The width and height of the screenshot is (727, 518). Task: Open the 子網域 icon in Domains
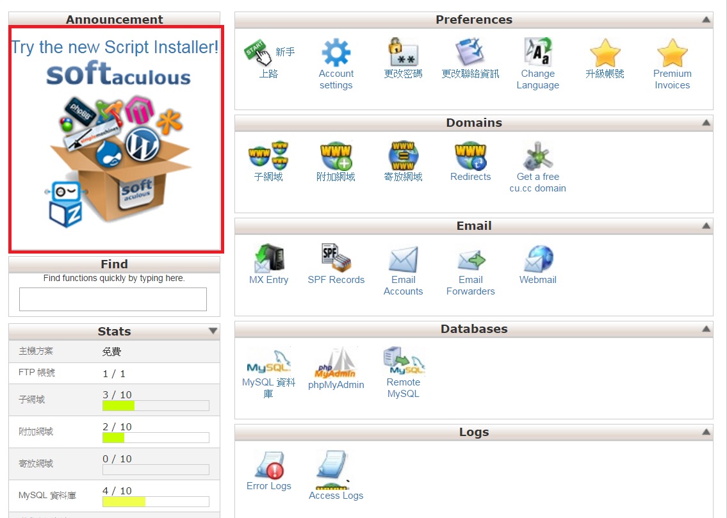pos(268,155)
